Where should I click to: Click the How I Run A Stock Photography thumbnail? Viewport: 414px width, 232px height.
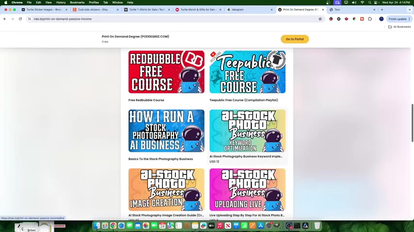166,131
